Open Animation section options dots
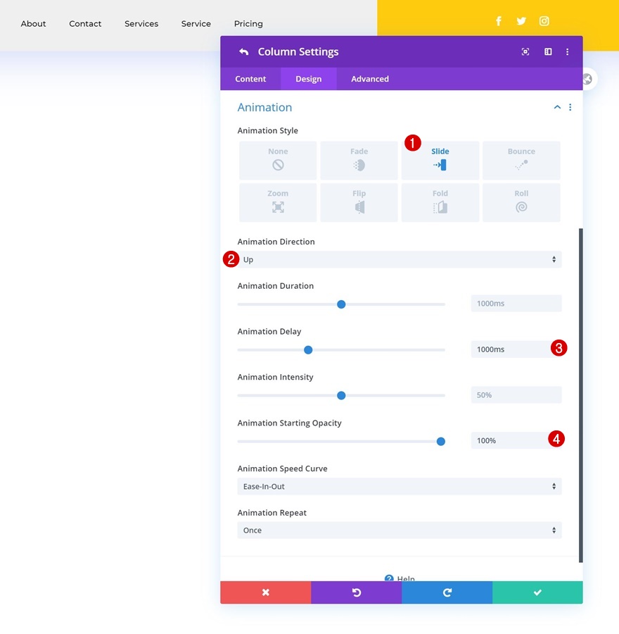 (570, 107)
